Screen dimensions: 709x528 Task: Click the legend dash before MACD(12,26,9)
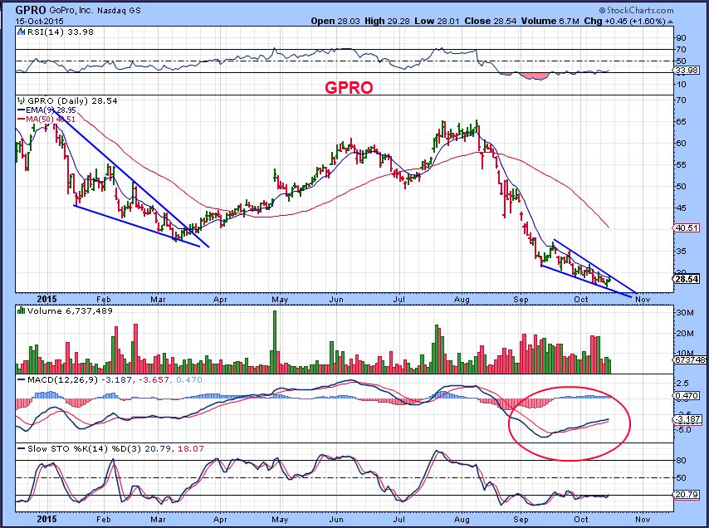tap(22, 379)
